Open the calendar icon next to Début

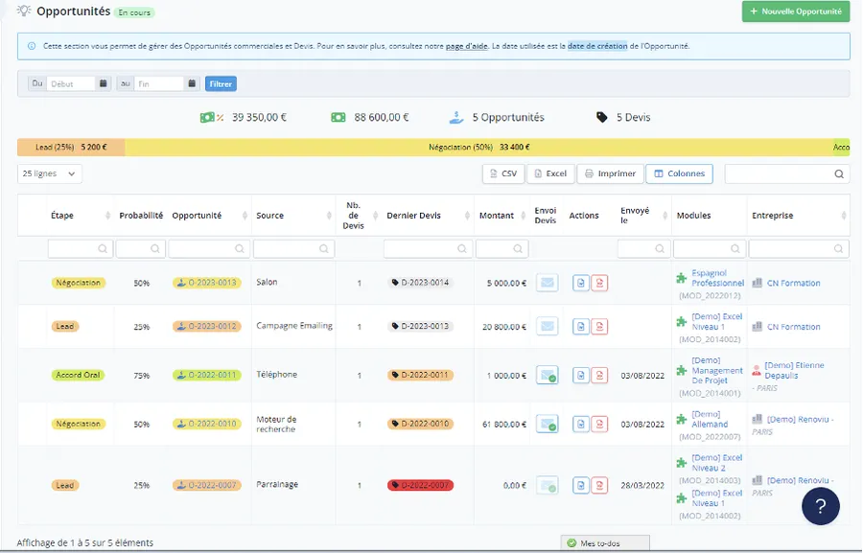tap(103, 83)
